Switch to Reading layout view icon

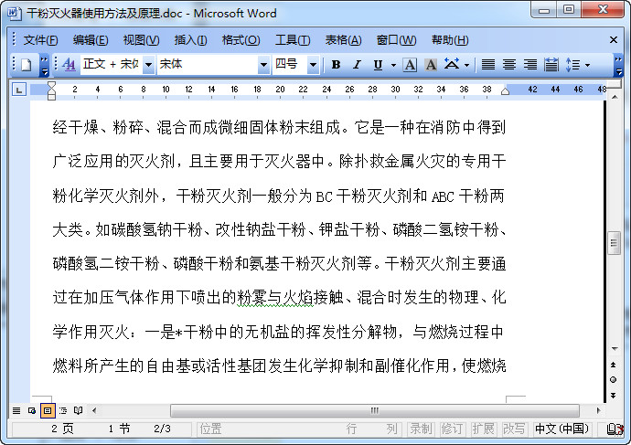click(78, 410)
